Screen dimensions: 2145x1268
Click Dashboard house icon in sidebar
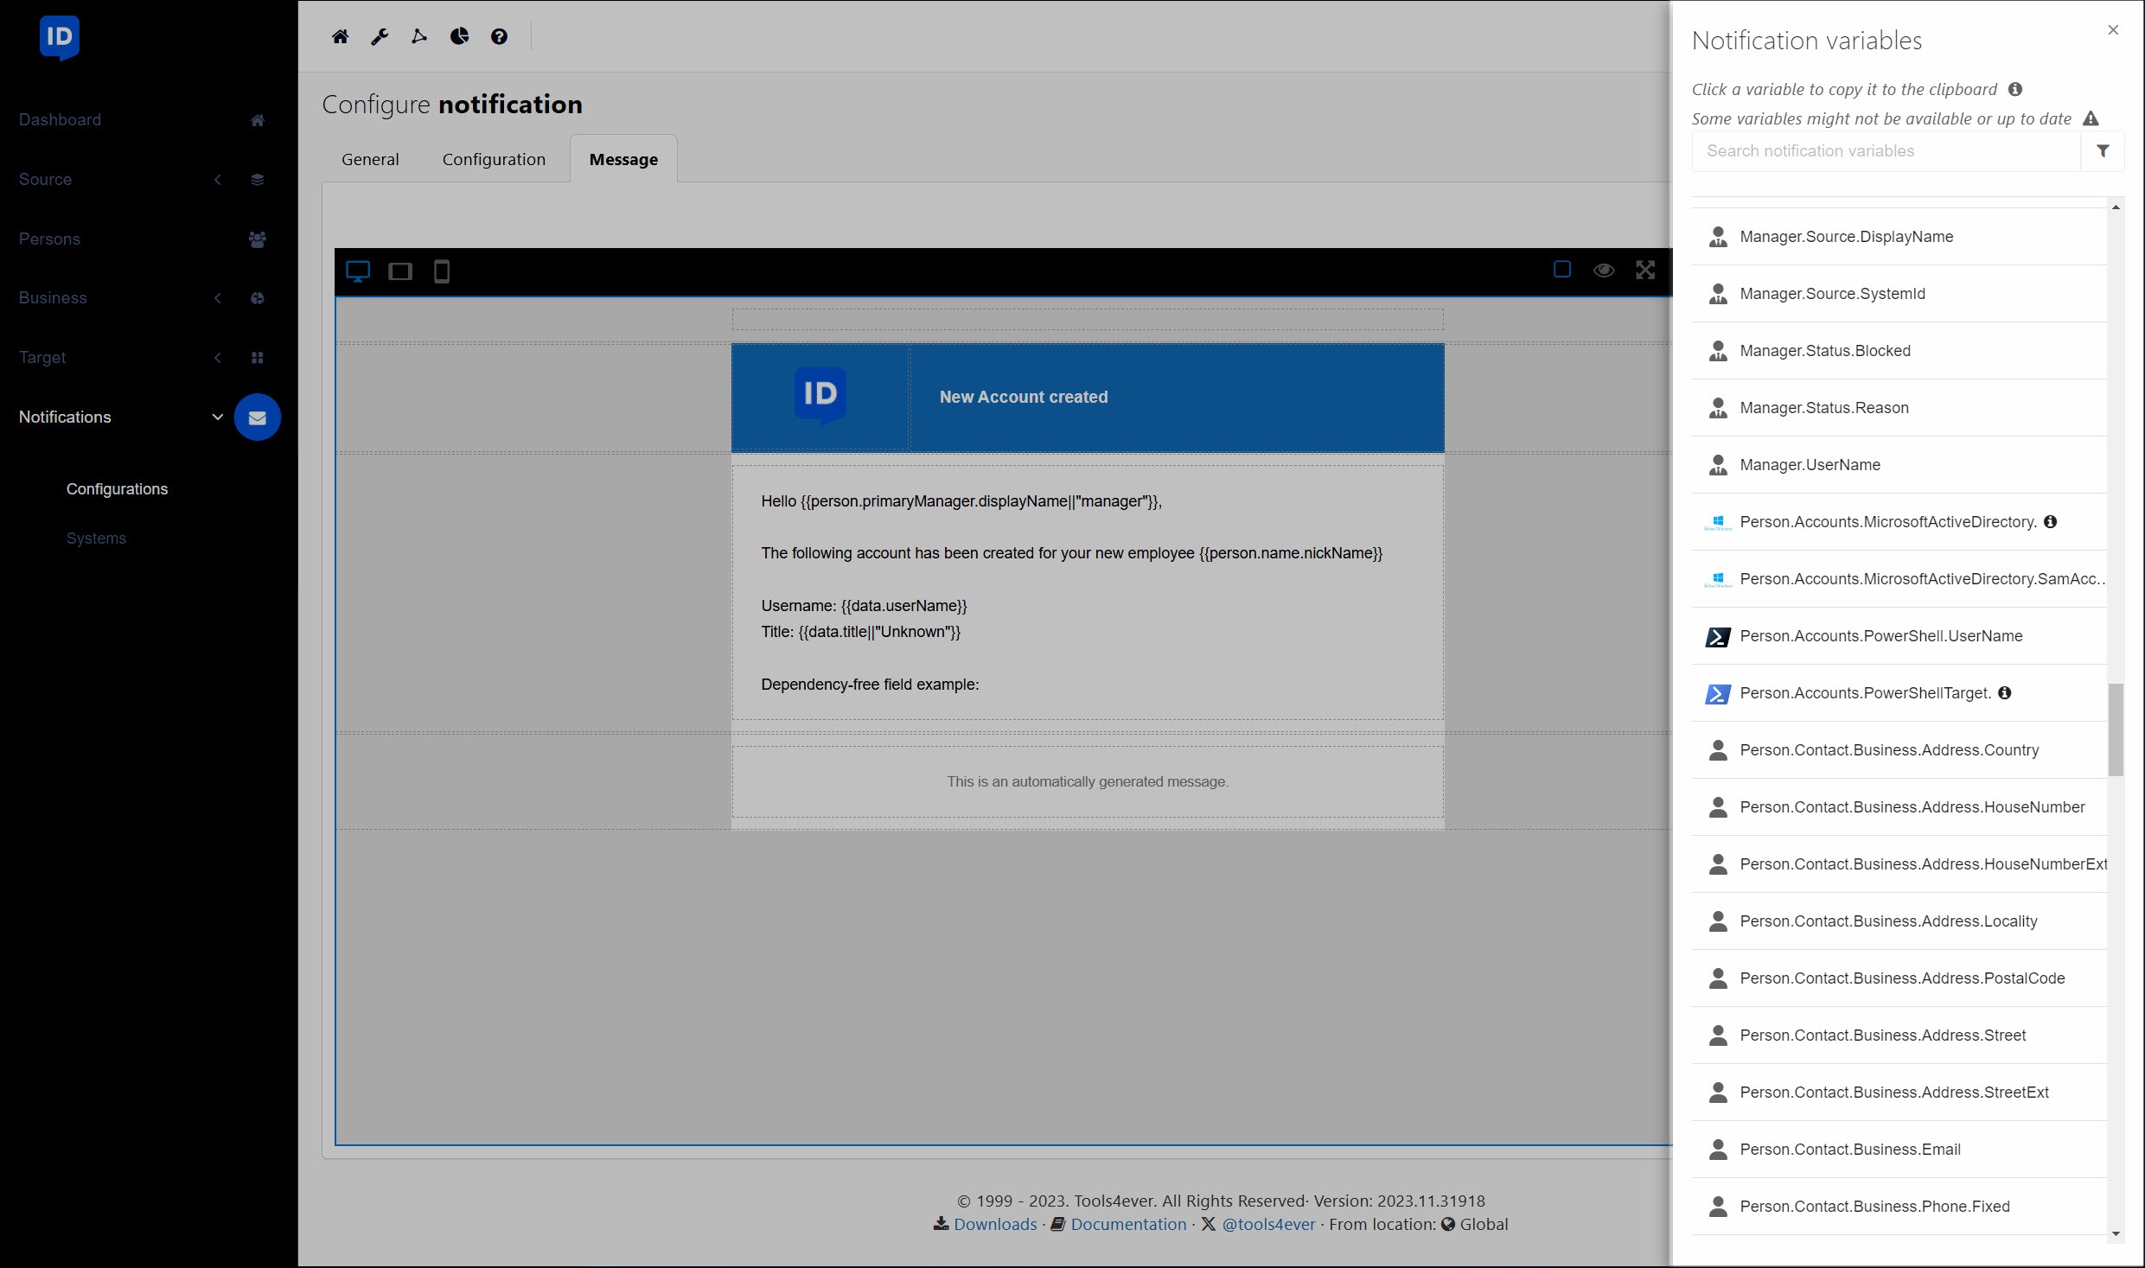(x=258, y=120)
